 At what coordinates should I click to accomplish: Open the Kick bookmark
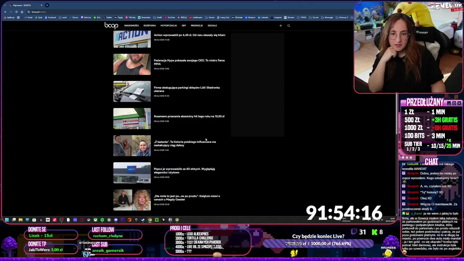pos(97,17)
